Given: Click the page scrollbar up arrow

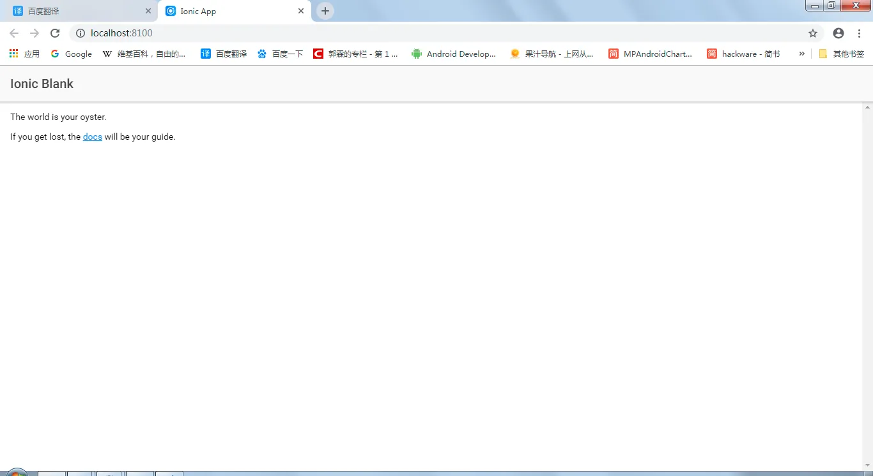Looking at the screenshot, I should coord(867,107).
